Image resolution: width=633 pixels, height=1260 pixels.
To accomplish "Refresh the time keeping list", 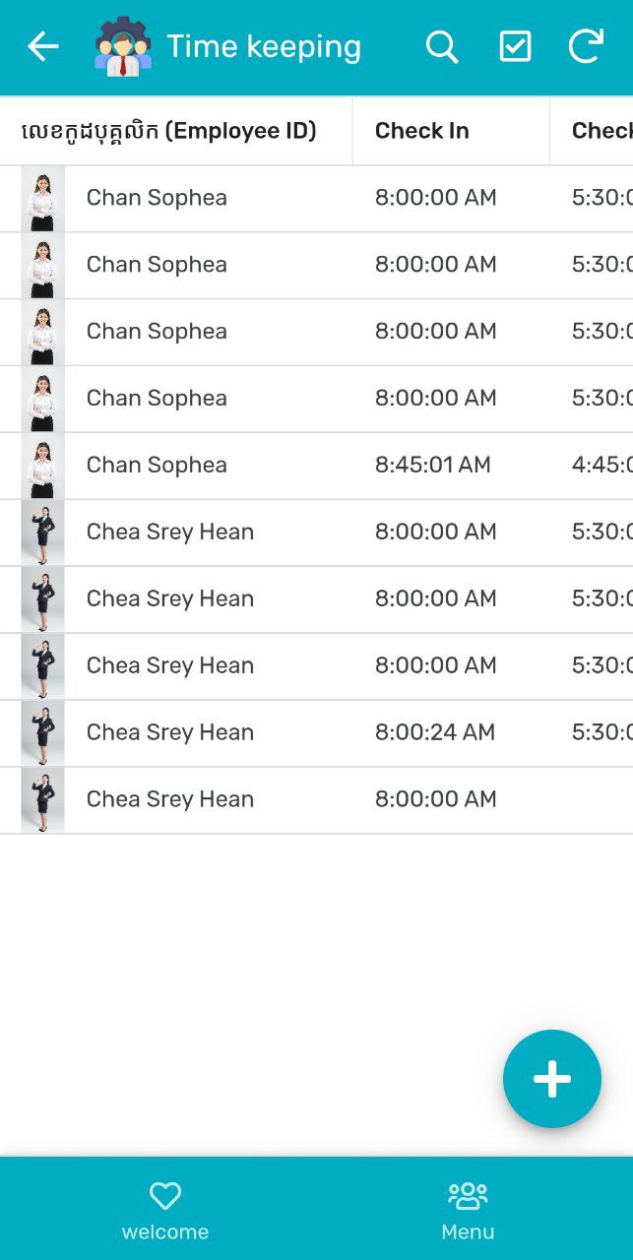I will coord(586,46).
